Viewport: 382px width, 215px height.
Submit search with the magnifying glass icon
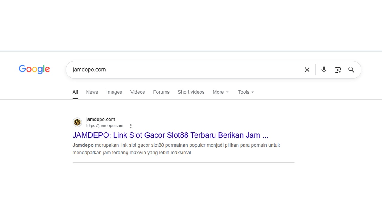pos(351,70)
